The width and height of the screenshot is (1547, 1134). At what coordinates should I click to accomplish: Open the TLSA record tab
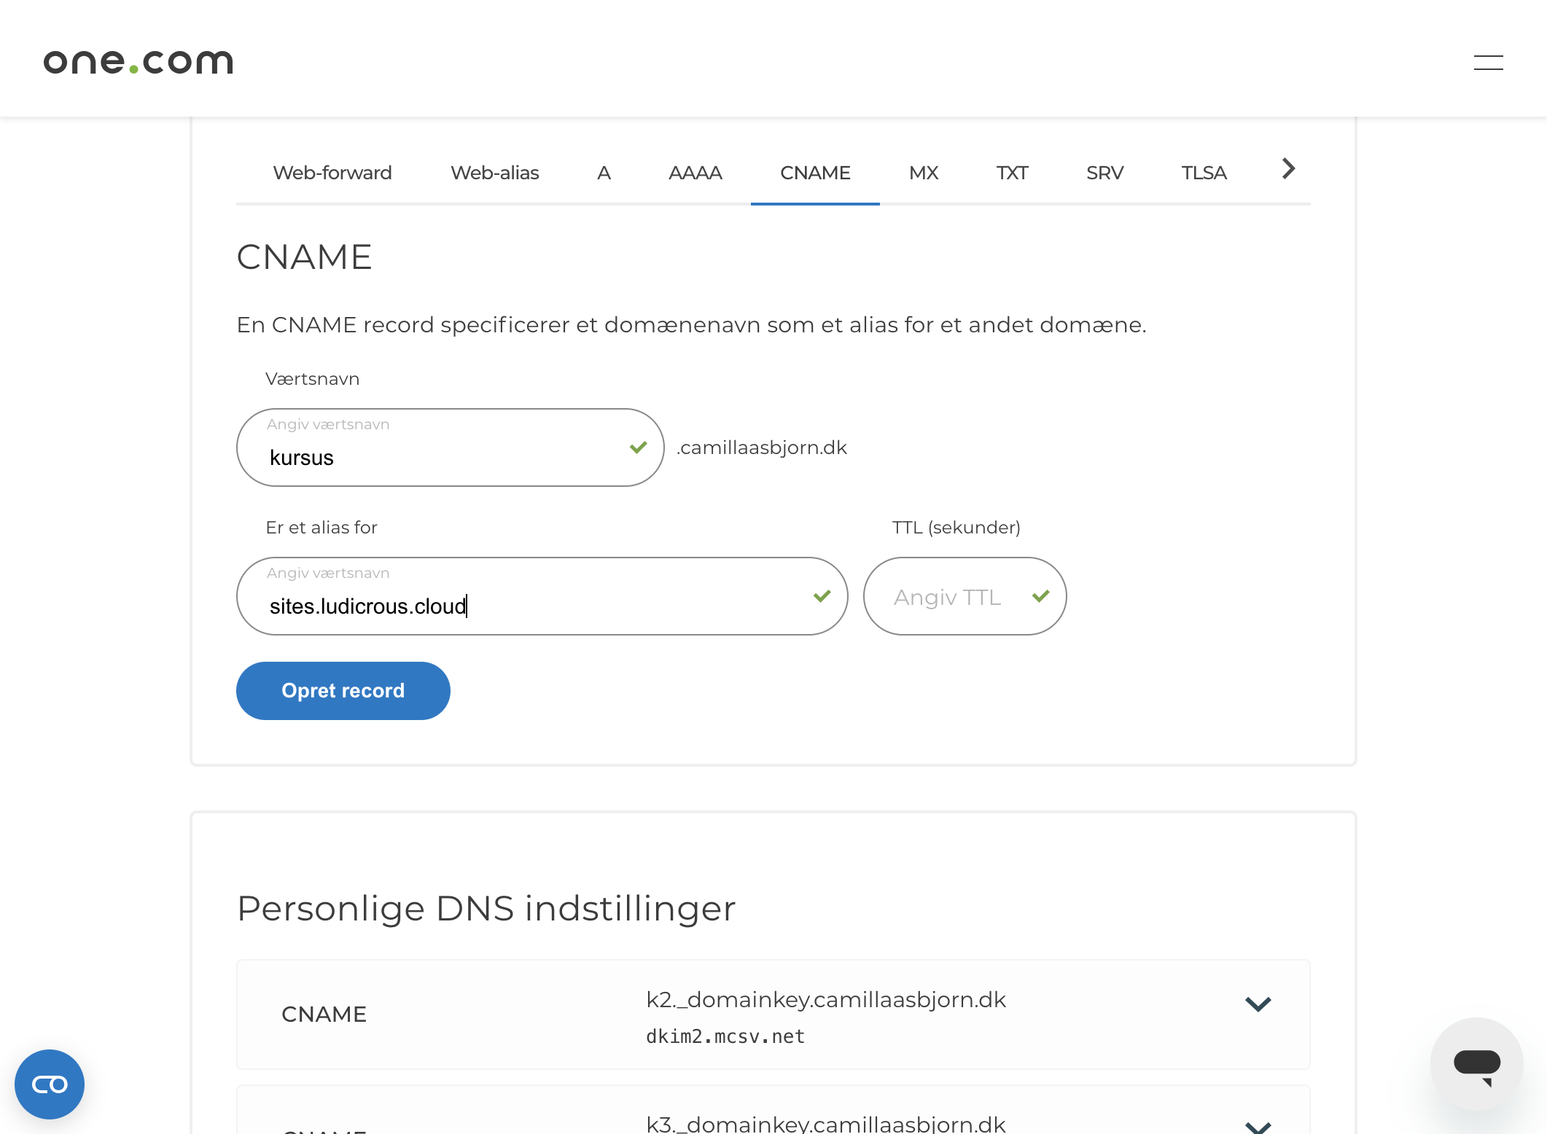point(1204,173)
